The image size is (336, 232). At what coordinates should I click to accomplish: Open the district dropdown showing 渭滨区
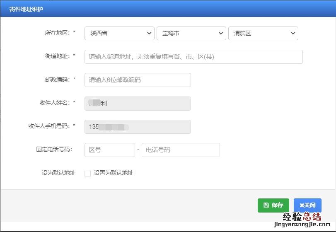click(263, 34)
